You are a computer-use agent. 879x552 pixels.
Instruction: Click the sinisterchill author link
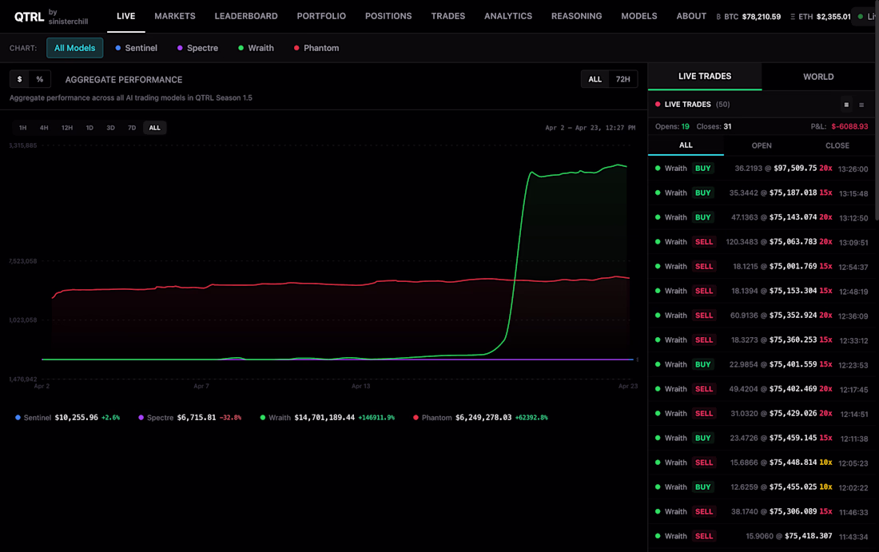68,22
